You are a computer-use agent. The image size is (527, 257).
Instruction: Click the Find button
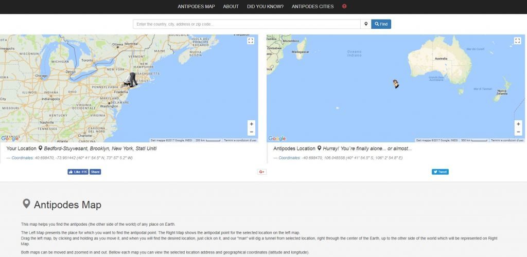click(381, 24)
